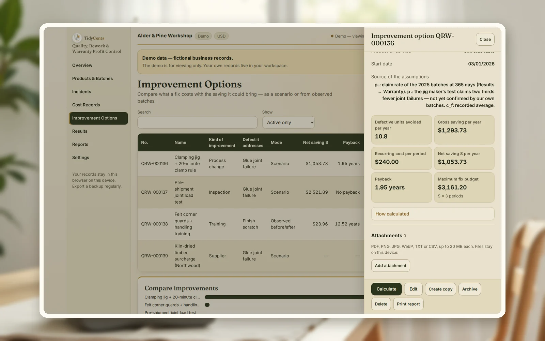Click the Felt corner guards comparison dot
Screen dimensions: 545x341
click(207, 305)
